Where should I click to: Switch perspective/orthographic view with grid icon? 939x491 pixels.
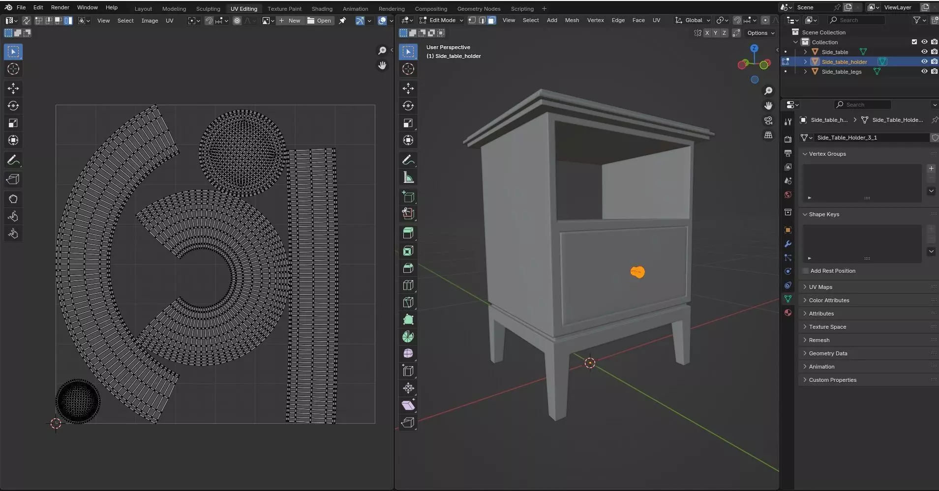tap(768, 135)
